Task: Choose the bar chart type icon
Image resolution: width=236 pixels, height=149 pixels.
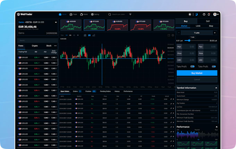Action: tap(85, 35)
